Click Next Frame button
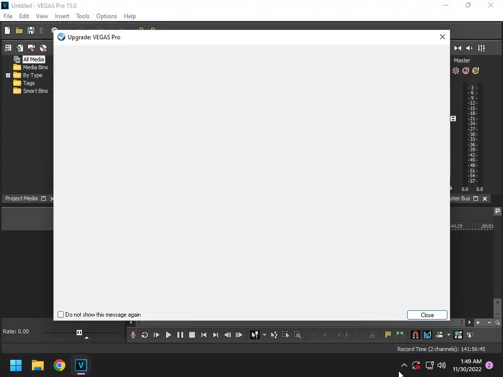Viewport: 503px width, 377px height. (x=239, y=335)
